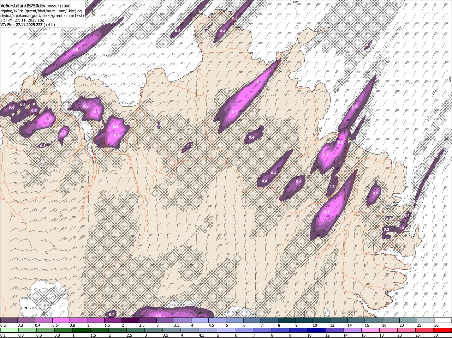Pick the 0.5–0.8 green swatch in lower legend
This screenshot has width=452, height=338.
coord(46,330)
